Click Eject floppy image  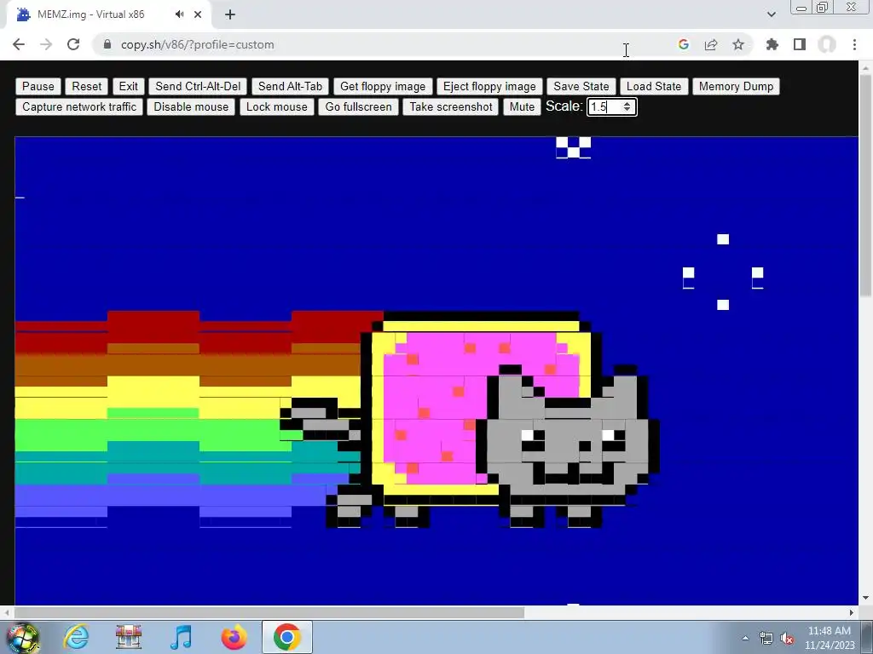(489, 86)
